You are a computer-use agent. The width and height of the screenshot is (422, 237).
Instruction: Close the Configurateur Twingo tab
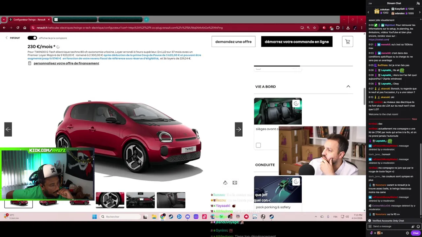[49, 19]
